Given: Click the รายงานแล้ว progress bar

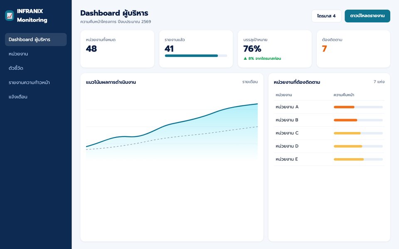Looking at the screenshot, I should (x=196, y=56).
